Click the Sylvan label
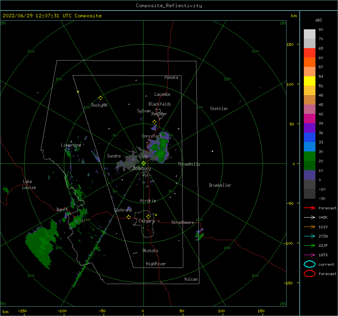Screen dimensions: 338x316 144,111
